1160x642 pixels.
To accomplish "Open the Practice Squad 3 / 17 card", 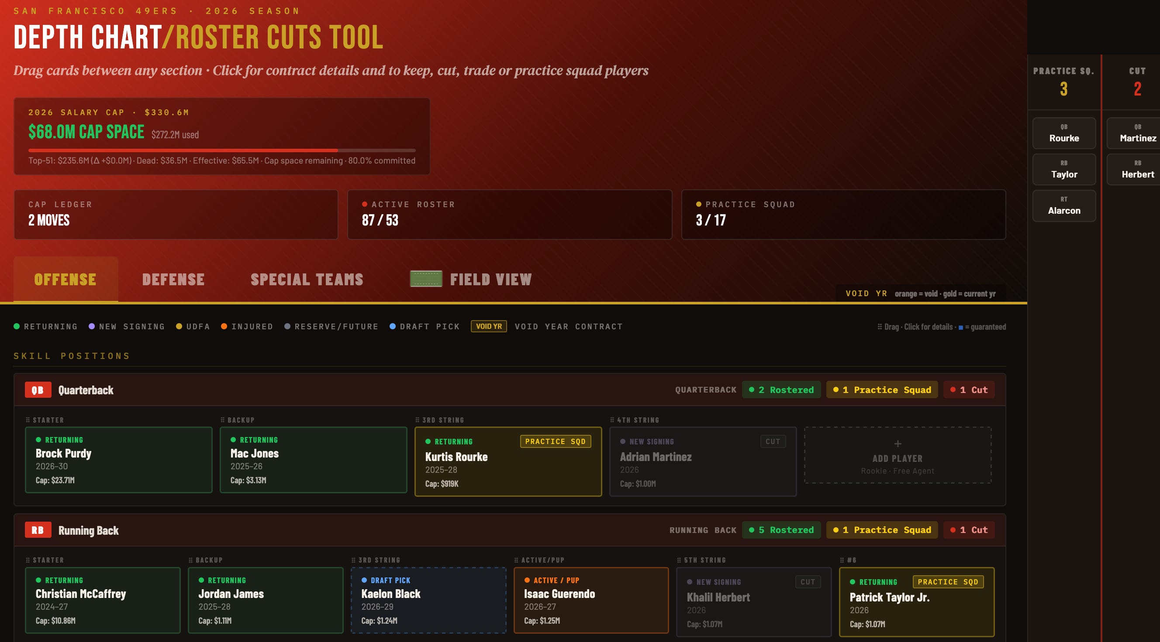I will 843,215.
